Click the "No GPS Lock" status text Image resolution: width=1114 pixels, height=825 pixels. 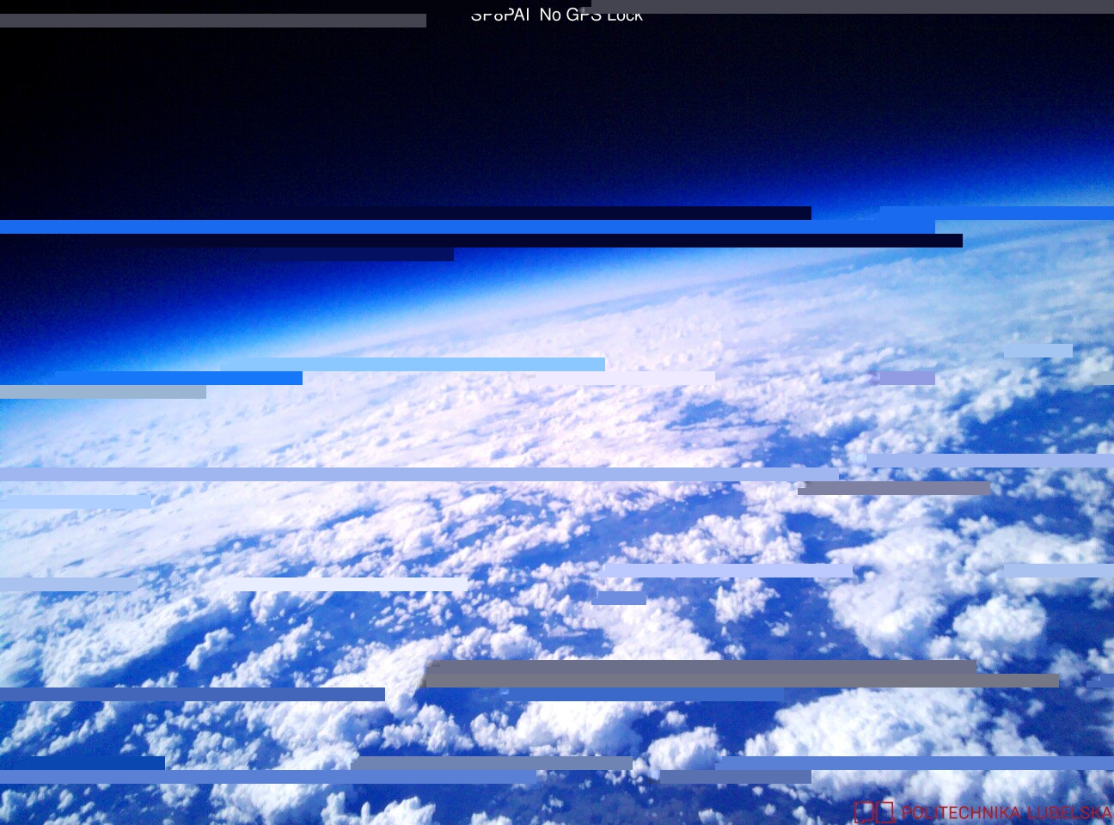tap(591, 15)
